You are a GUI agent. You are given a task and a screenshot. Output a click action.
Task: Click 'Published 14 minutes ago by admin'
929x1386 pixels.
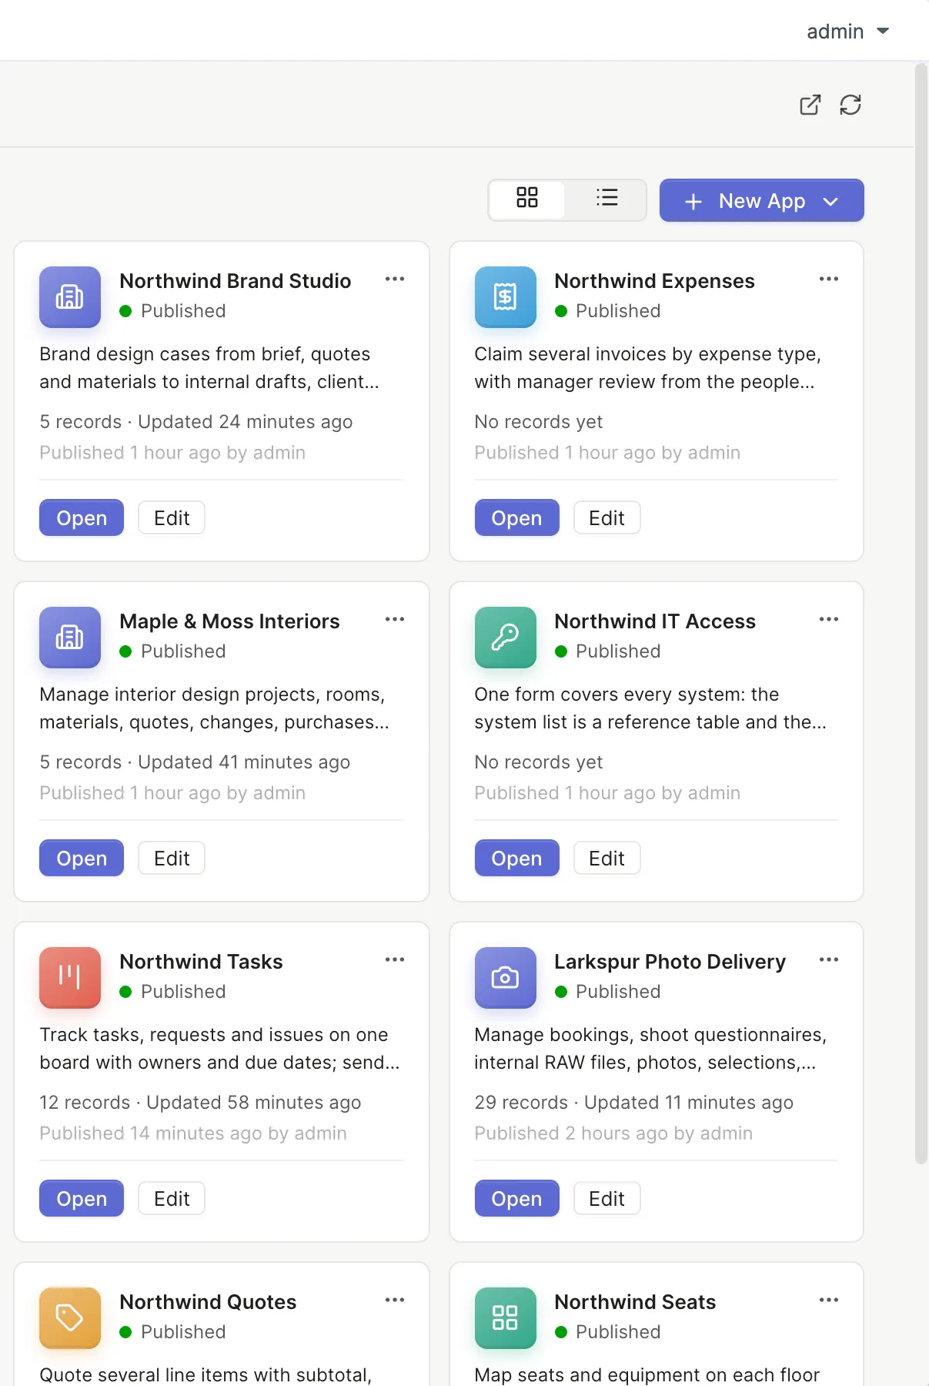193,1133
